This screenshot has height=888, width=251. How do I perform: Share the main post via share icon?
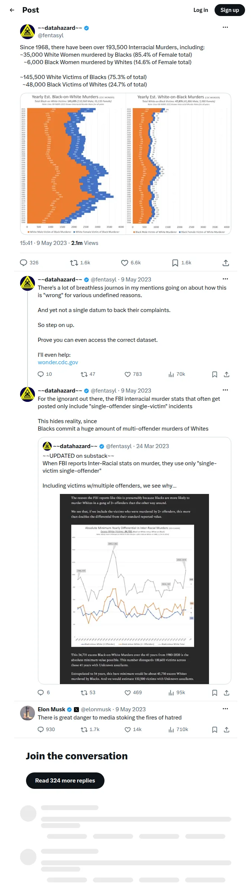tap(226, 263)
